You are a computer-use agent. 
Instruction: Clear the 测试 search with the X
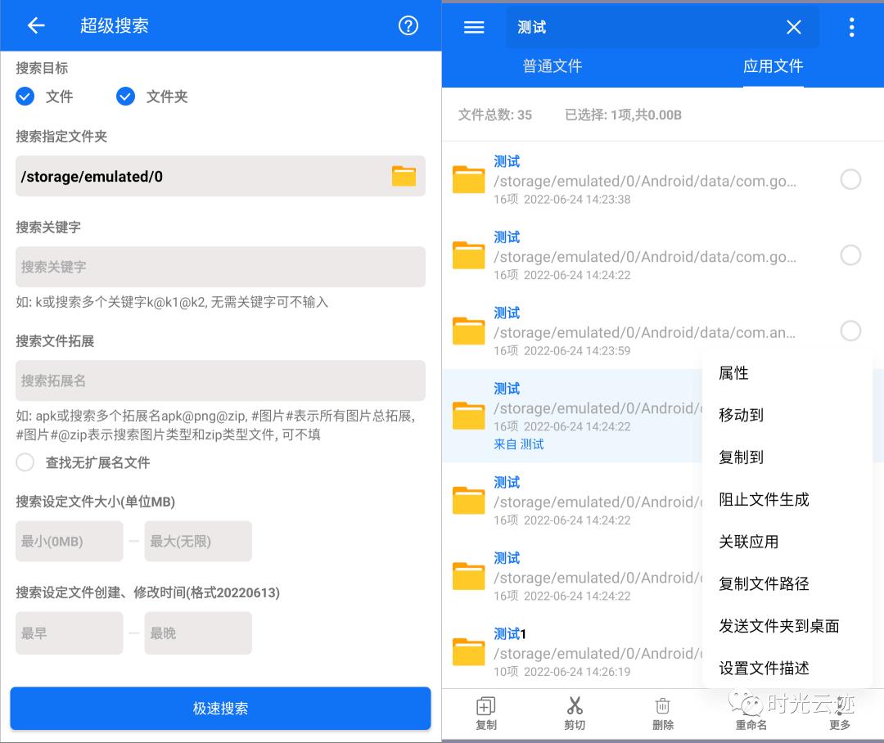793,27
